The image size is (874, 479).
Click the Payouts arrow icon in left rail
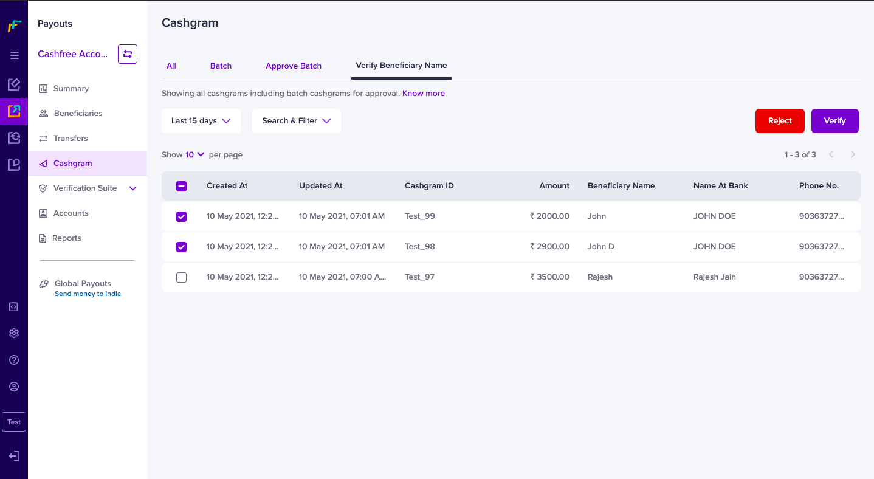click(x=14, y=111)
